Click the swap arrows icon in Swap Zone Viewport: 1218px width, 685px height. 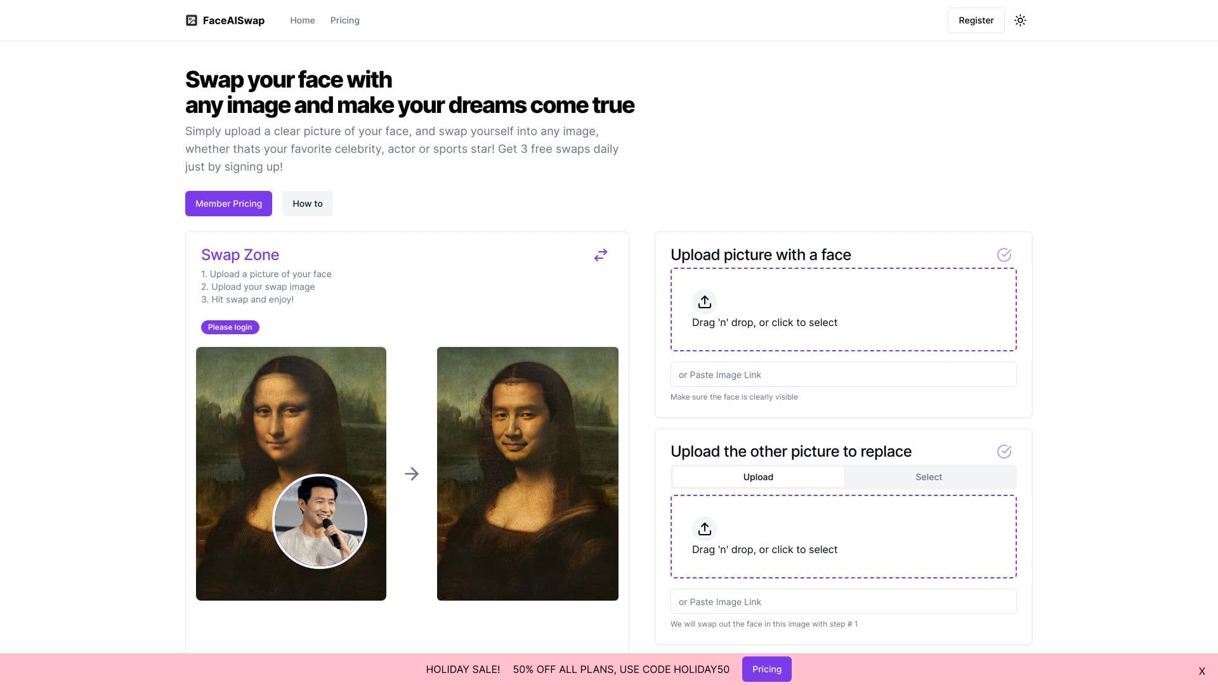coord(600,254)
